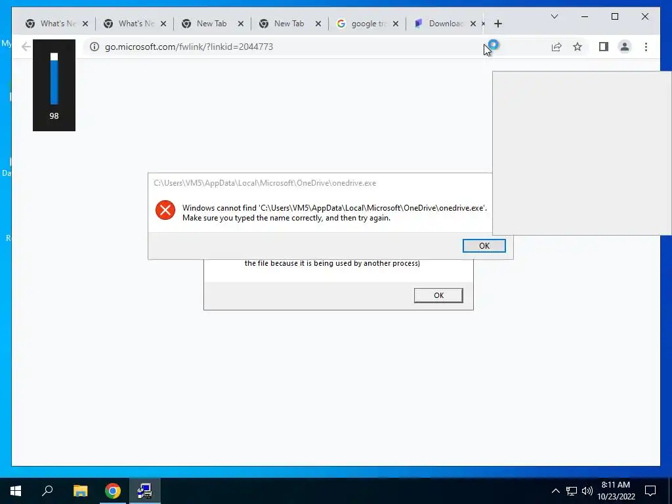The height and width of the screenshot is (504, 672).
Task: Select the installer app taskbar icon
Action: 145,491
